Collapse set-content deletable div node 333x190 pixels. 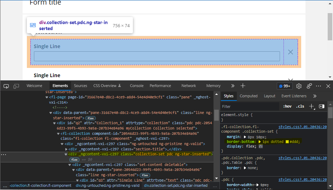(70, 165)
